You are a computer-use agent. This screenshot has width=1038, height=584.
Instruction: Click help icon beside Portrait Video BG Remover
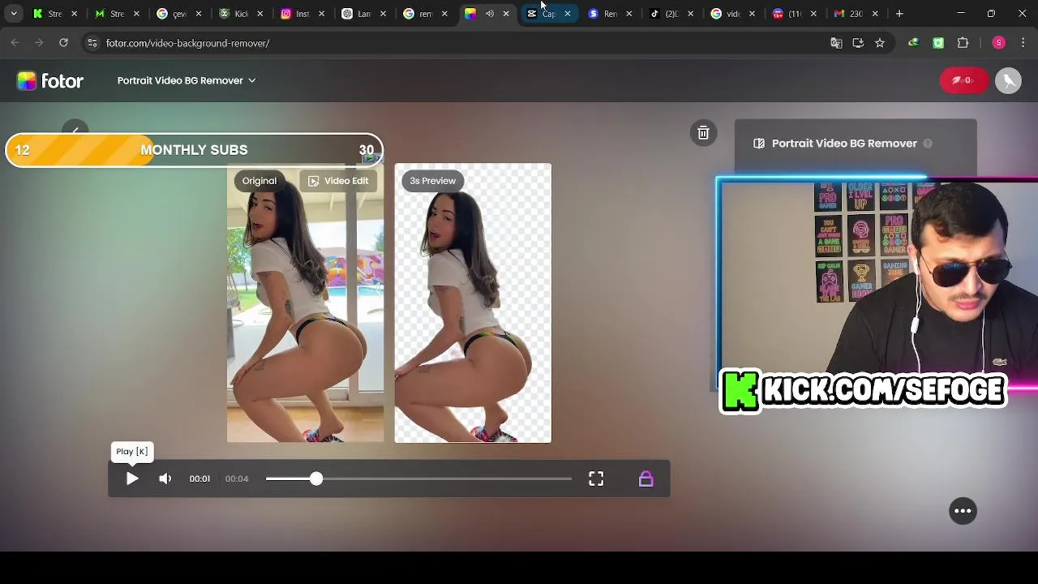[x=928, y=144]
